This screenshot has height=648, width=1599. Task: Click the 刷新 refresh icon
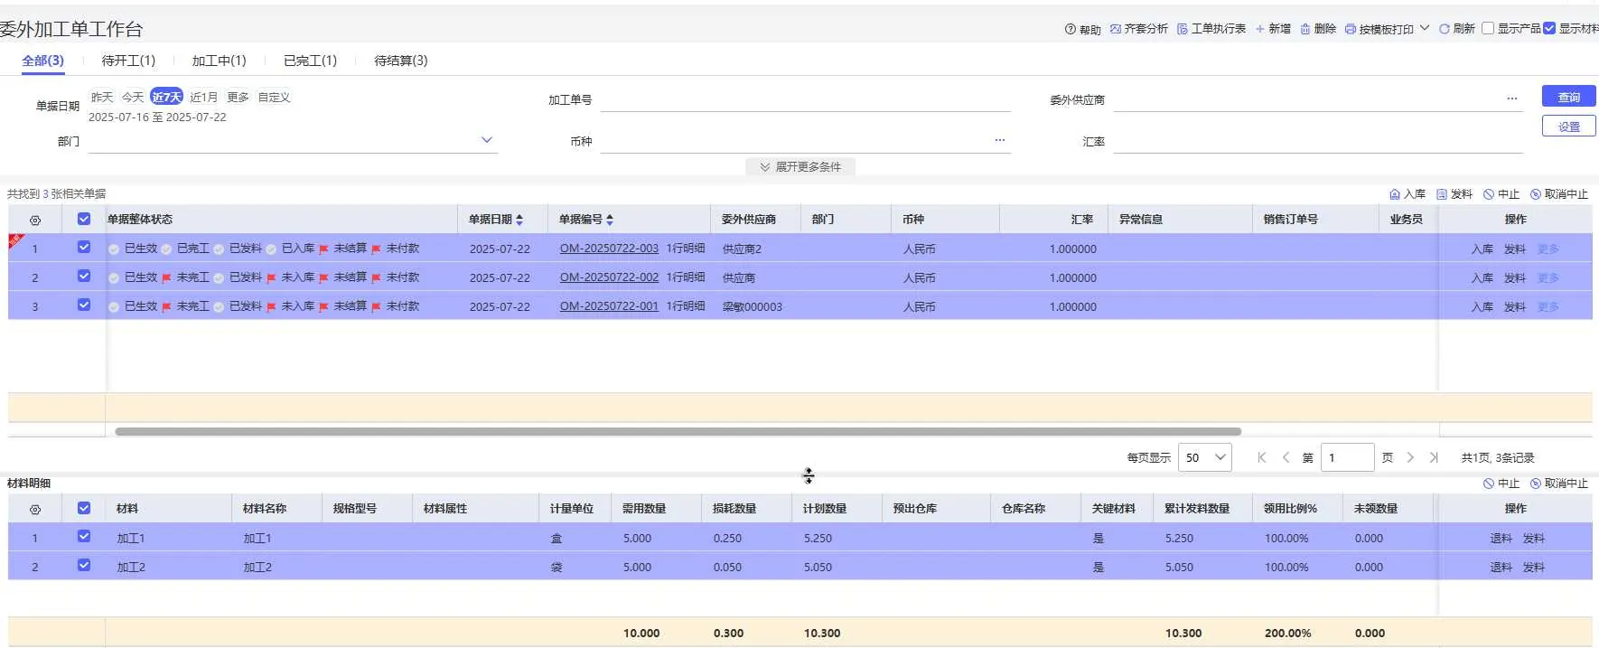click(1445, 29)
